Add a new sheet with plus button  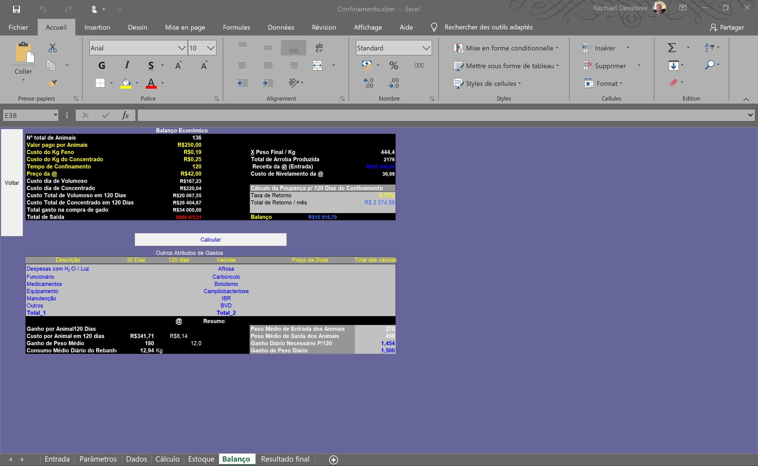[x=333, y=460]
